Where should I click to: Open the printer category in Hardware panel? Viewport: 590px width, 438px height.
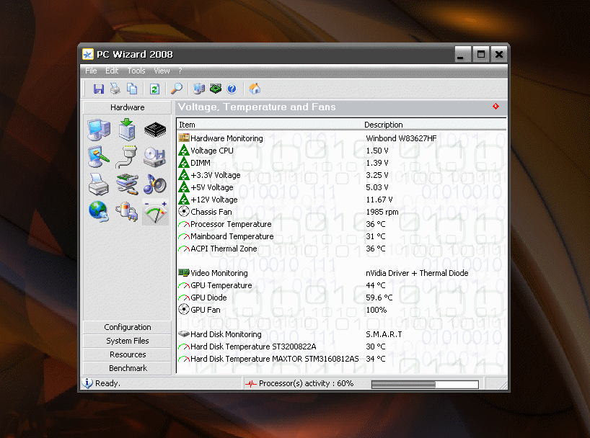[x=99, y=184]
